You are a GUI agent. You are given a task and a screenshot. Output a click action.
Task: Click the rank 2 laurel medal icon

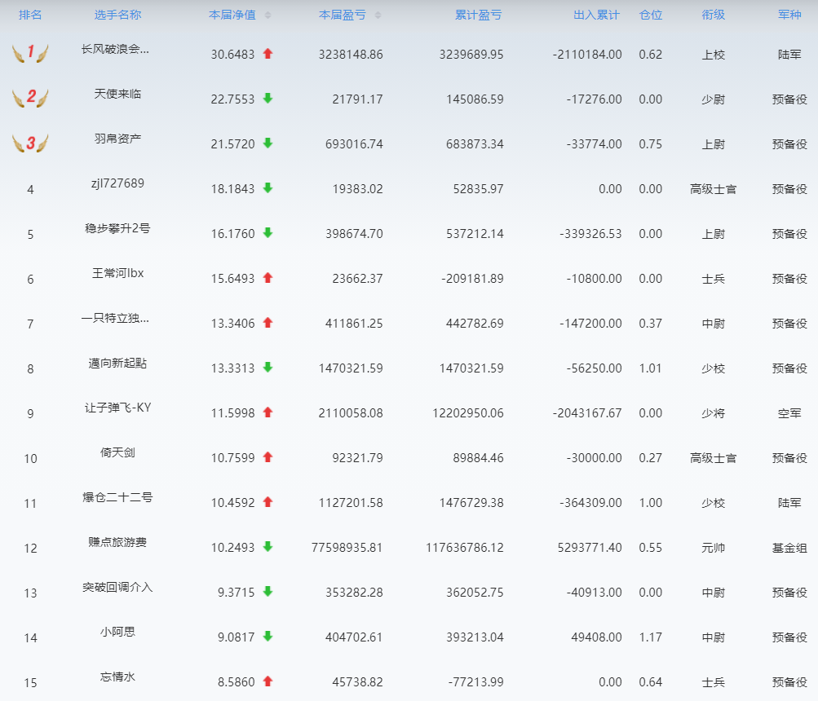pos(30,98)
